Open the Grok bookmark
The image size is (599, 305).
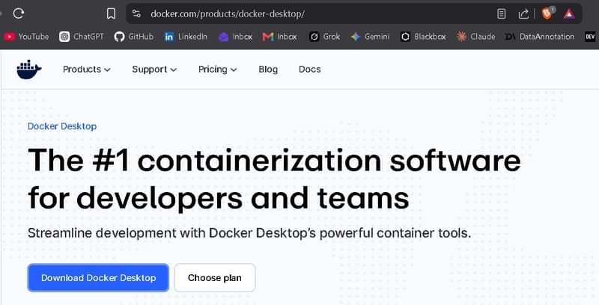324,37
